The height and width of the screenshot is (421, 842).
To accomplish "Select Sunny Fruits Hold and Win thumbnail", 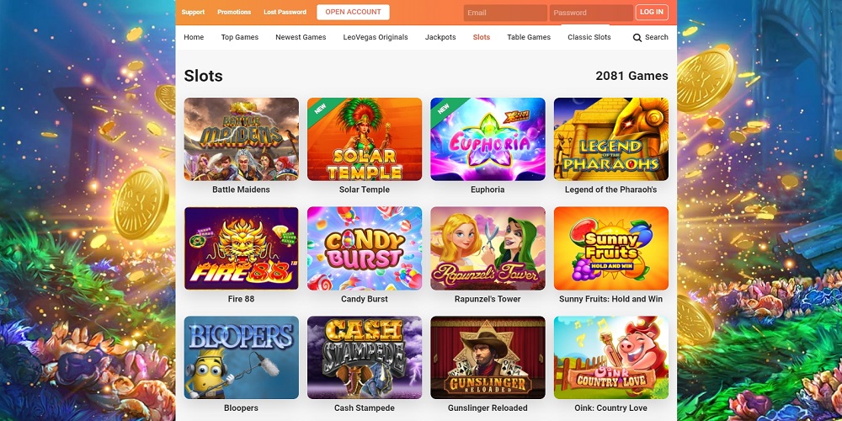I will click(611, 248).
